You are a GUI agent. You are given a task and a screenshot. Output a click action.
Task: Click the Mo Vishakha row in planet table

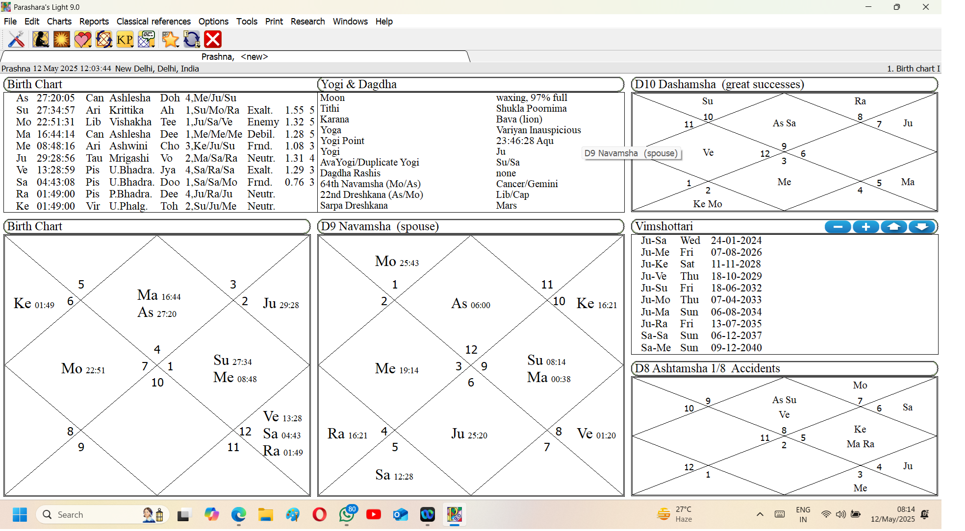[x=165, y=122]
